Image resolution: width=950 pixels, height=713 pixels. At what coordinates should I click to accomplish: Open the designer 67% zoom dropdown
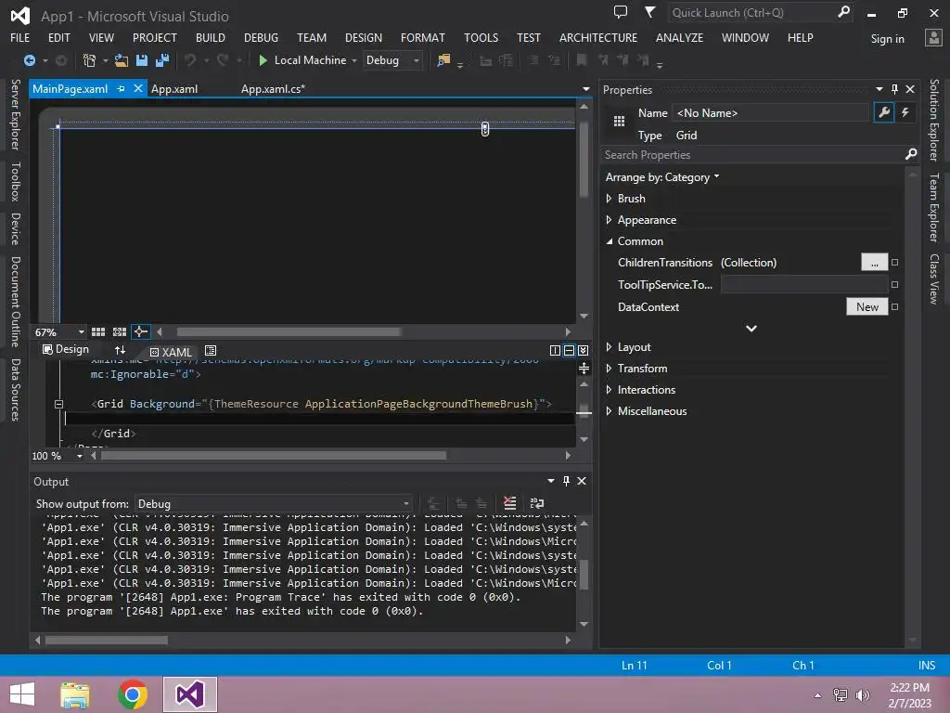coord(82,332)
